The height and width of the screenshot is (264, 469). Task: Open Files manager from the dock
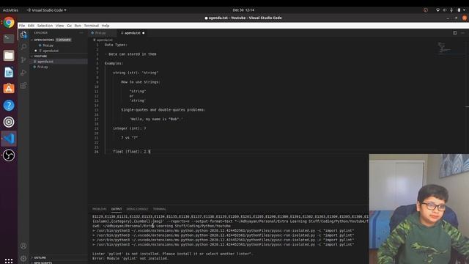coord(9,56)
